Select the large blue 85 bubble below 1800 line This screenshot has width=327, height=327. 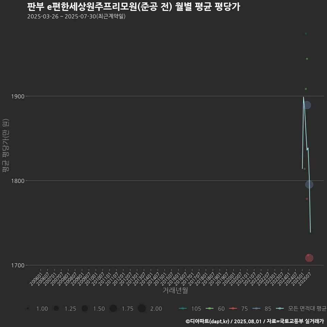click(x=309, y=184)
